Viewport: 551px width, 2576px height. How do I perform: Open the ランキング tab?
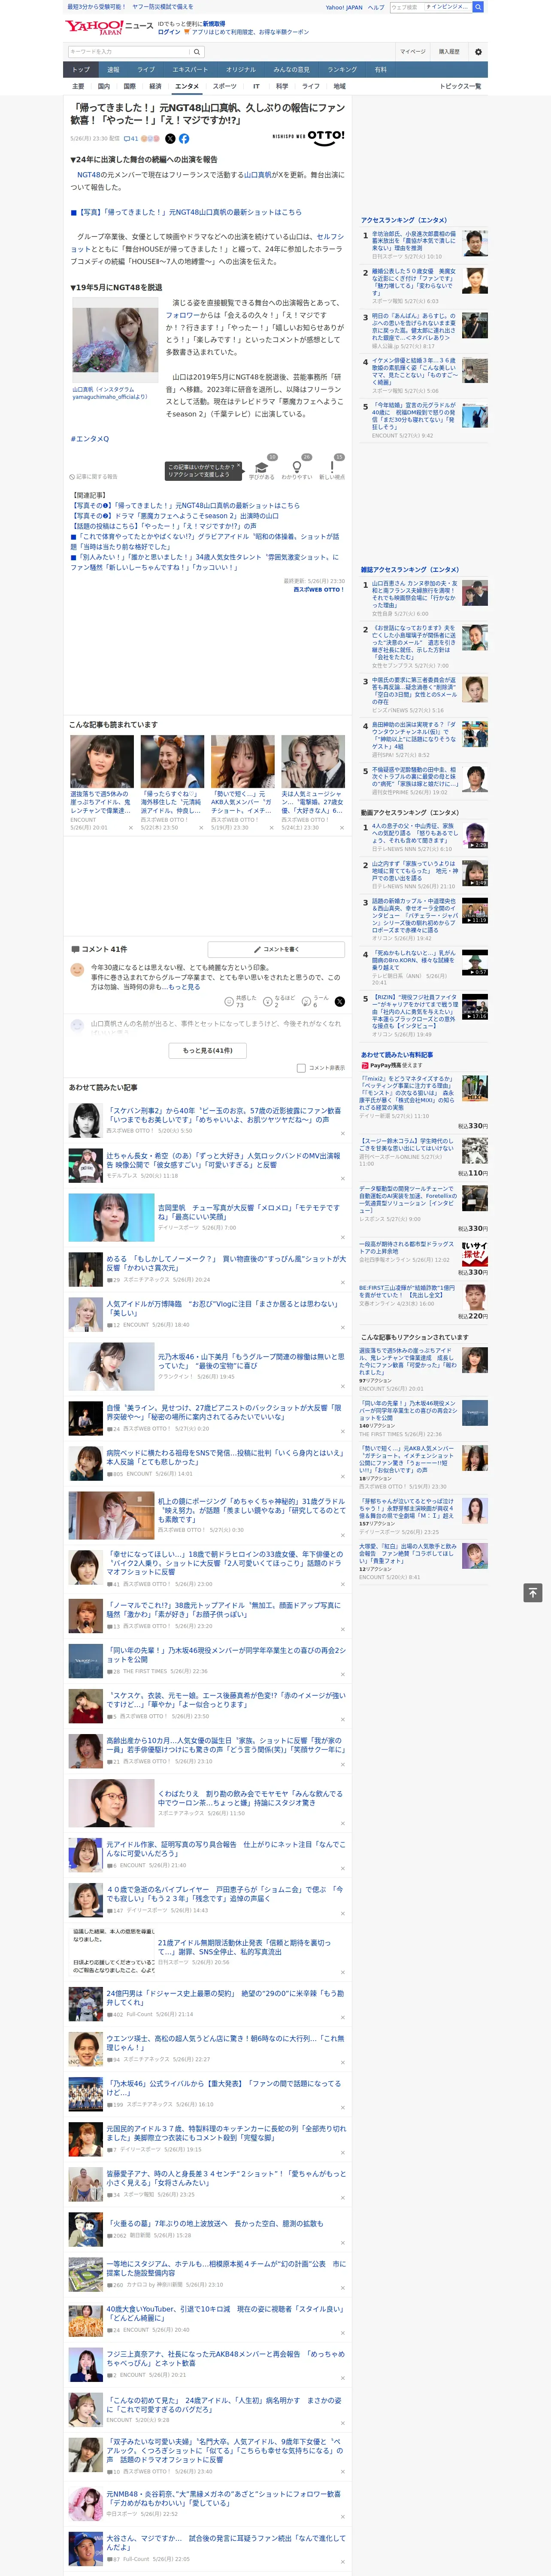tap(342, 70)
